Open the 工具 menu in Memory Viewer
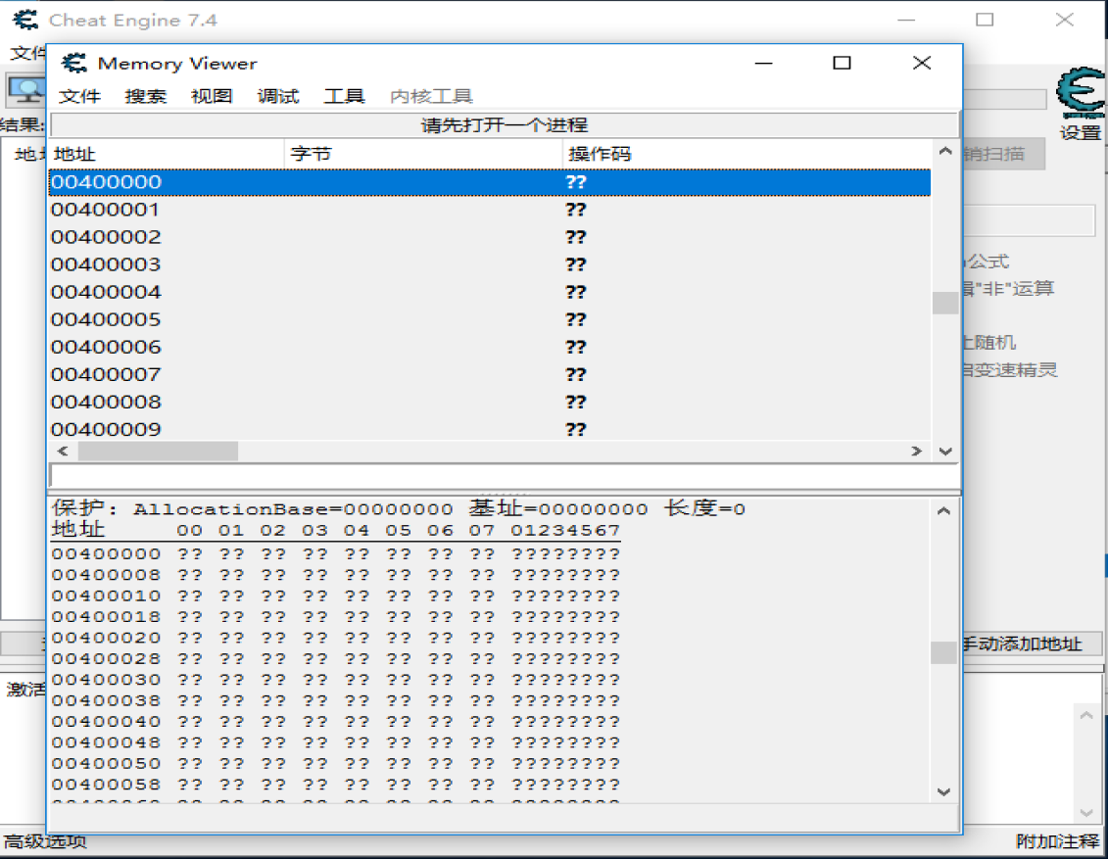This screenshot has width=1108, height=859. (344, 96)
